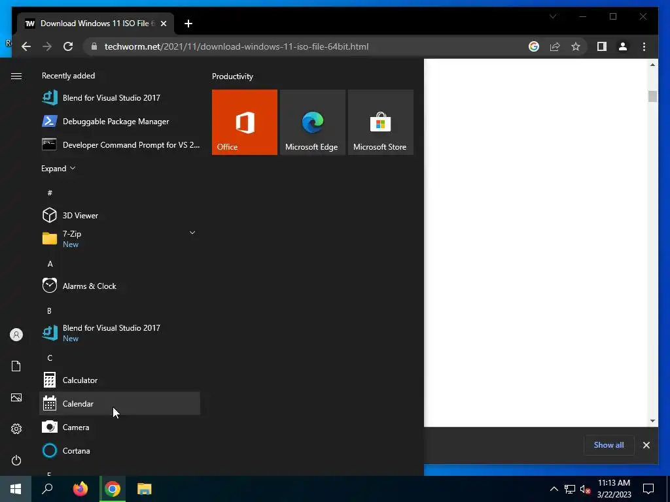Open the Calendar app

click(x=120, y=403)
